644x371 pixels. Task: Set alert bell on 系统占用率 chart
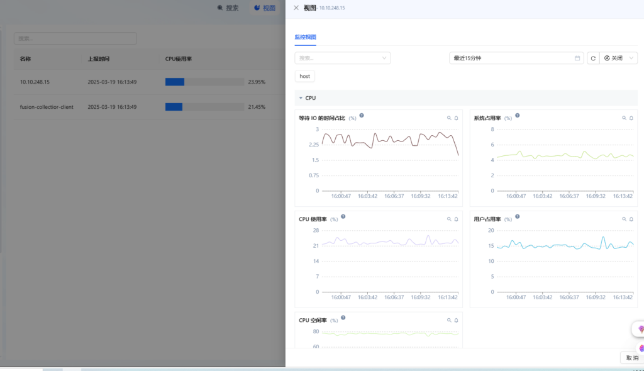click(631, 118)
